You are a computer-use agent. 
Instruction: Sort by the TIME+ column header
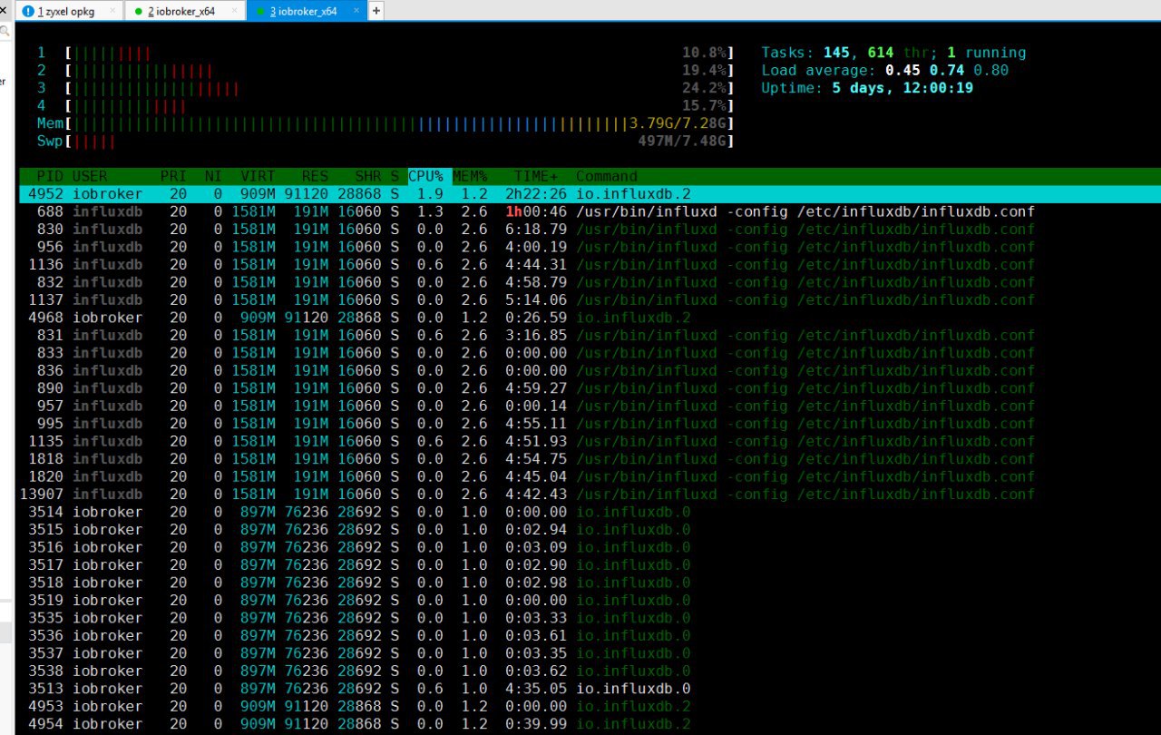536,176
